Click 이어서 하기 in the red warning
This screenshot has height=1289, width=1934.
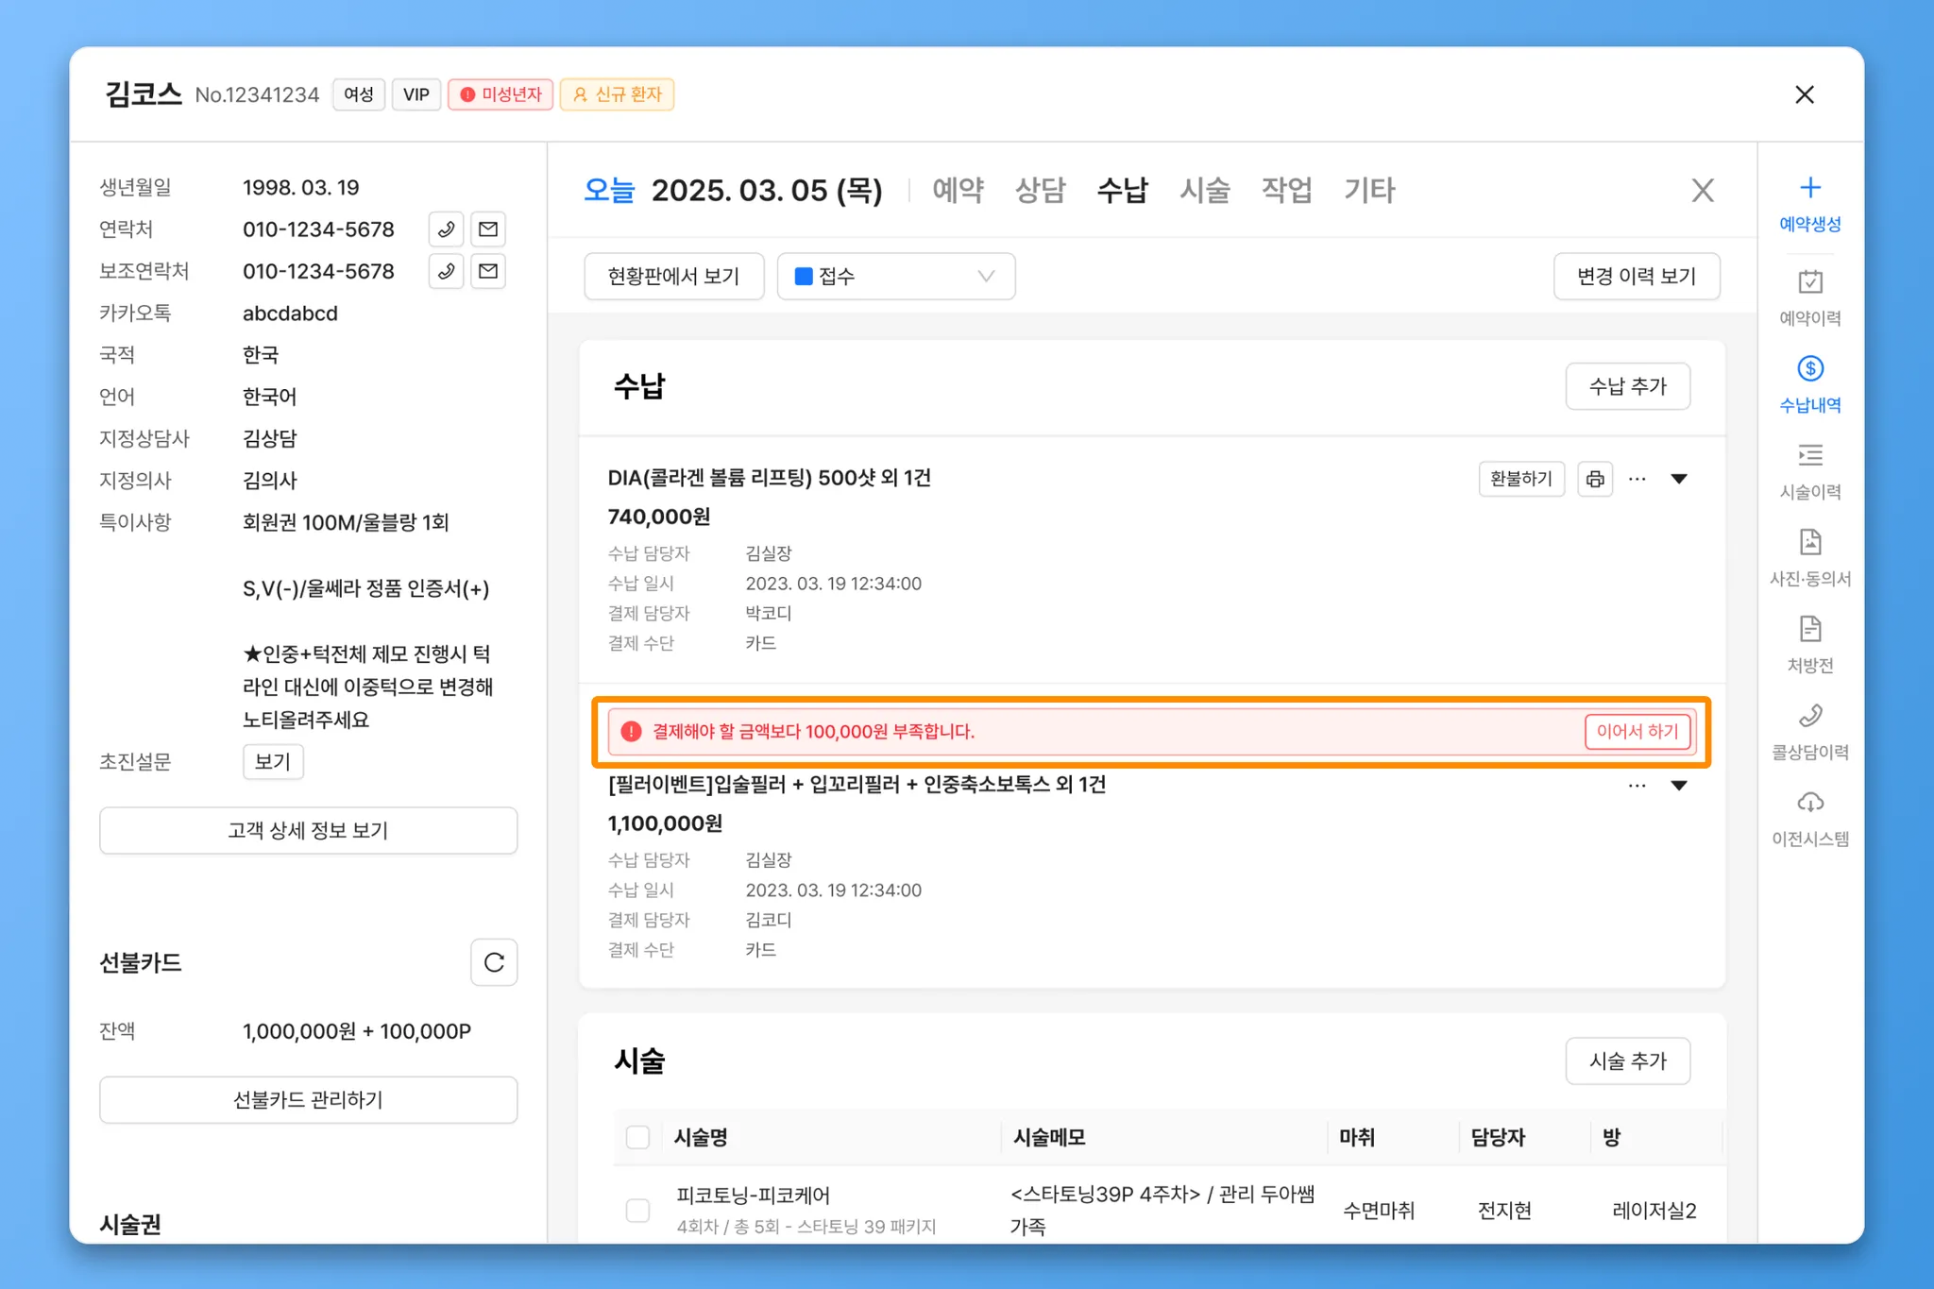pyautogui.click(x=1637, y=732)
